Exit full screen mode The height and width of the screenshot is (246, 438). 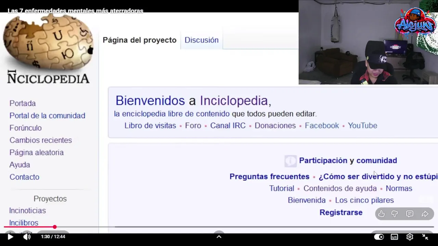425,237
